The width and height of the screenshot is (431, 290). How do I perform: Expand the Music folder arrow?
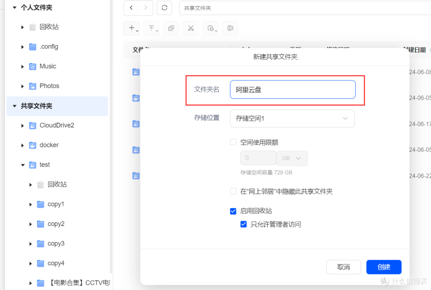point(22,67)
